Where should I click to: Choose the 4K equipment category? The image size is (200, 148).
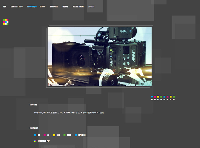coord(46,135)
